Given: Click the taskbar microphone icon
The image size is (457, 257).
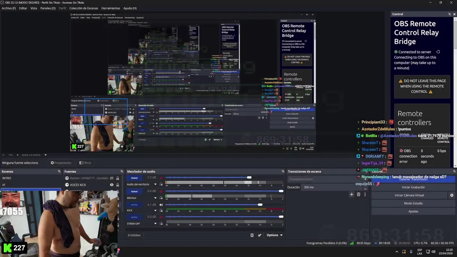Looking at the screenshot, I should [411, 252].
